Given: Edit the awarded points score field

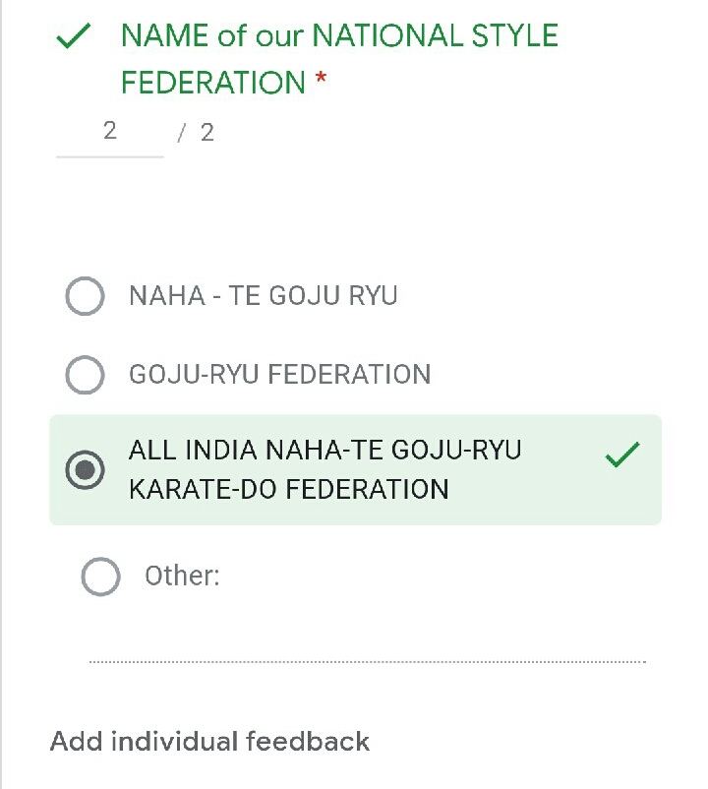Looking at the screenshot, I should (x=110, y=132).
